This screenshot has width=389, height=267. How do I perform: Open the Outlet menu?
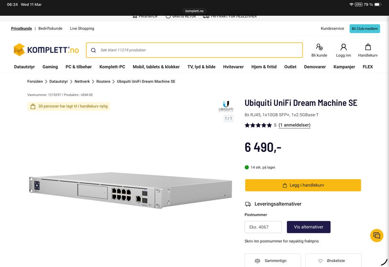[290, 67]
